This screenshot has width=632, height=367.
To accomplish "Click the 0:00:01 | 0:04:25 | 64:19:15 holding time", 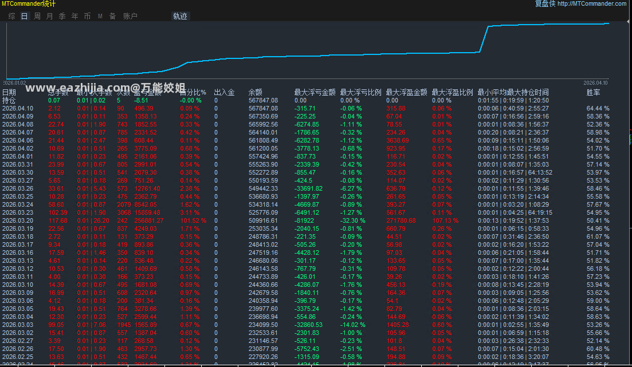I will coord(515,212).
